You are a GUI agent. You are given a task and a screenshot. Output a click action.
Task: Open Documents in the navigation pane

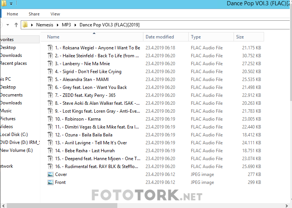[x=11, y=95]
